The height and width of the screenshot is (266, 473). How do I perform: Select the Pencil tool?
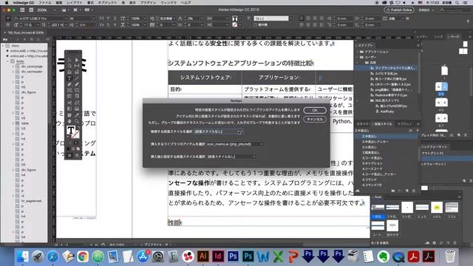pos(77,84)
